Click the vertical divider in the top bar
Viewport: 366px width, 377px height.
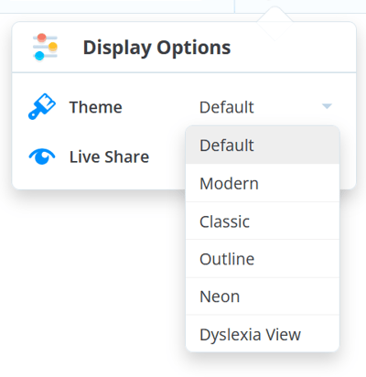tap(234, 6)
